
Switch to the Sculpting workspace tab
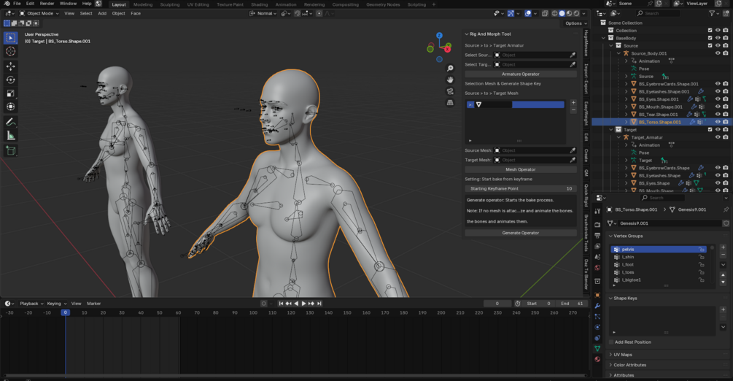coord(170,4)
